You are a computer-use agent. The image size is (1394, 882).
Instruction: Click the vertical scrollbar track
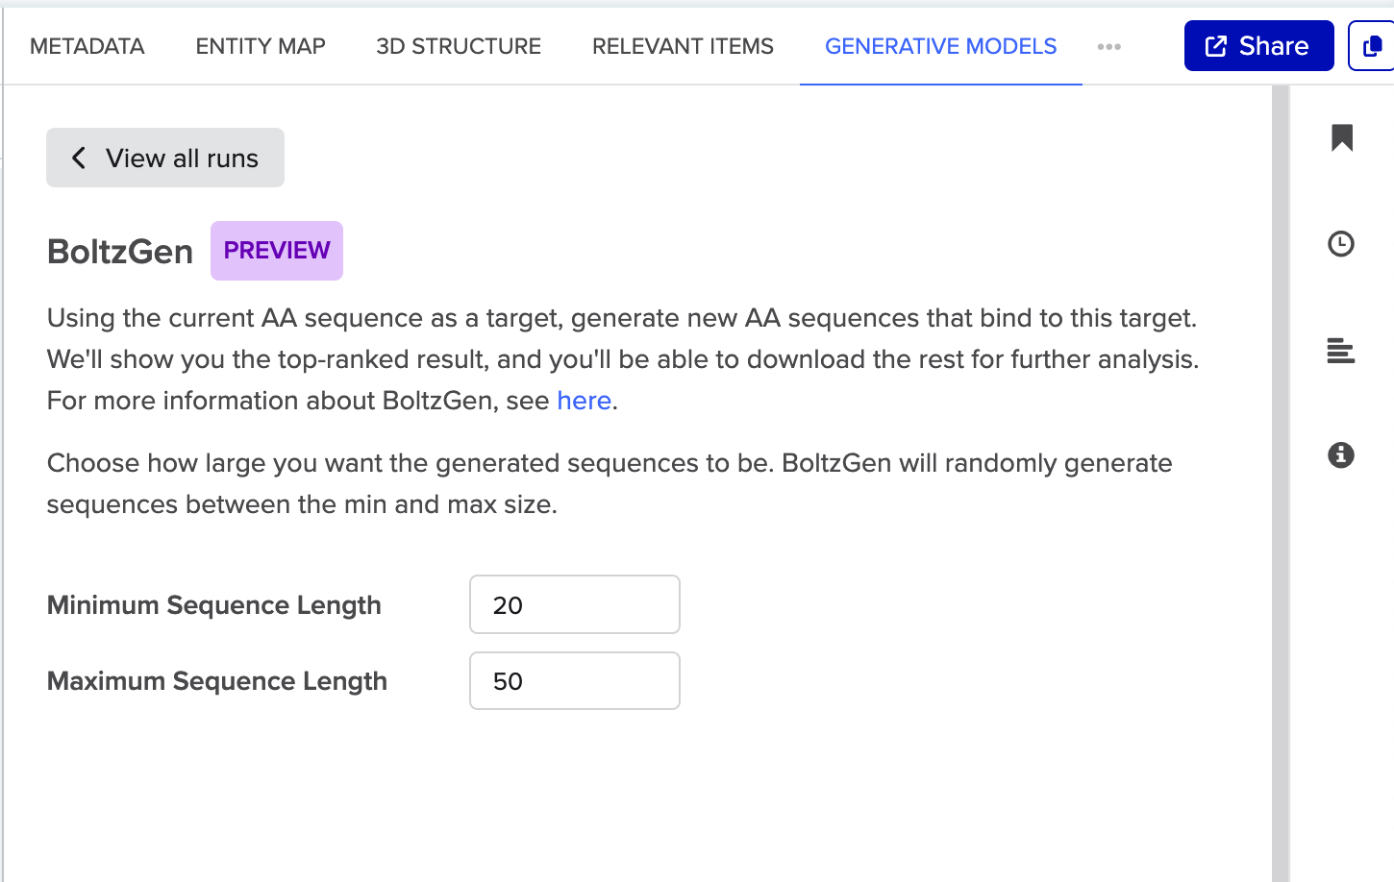click(1280, 480)
